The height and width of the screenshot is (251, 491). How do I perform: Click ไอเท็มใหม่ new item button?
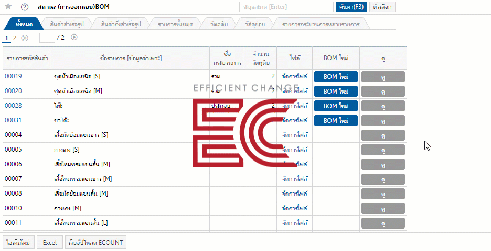[18, 243]
